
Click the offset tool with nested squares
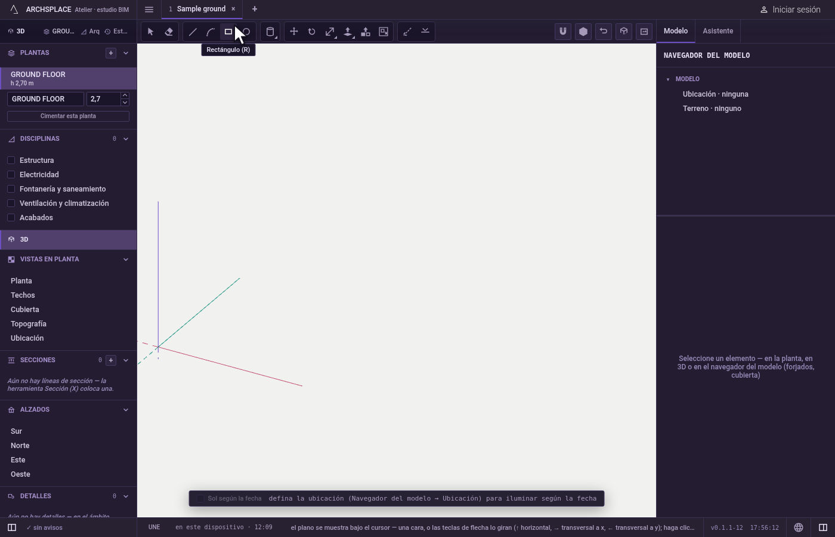(x=384, y=32)
